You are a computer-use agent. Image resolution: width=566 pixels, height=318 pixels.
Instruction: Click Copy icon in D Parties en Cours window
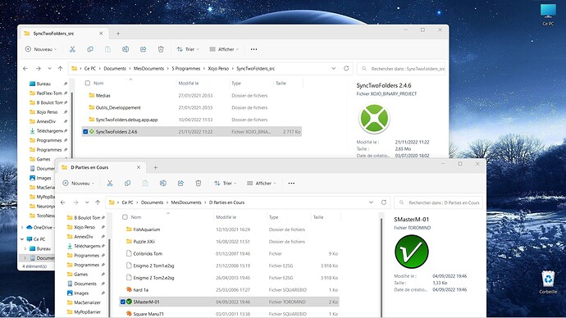(x=128, y=183)
